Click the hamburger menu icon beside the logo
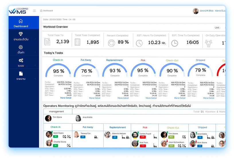The image size is (234, 159). tap(34, 11)
